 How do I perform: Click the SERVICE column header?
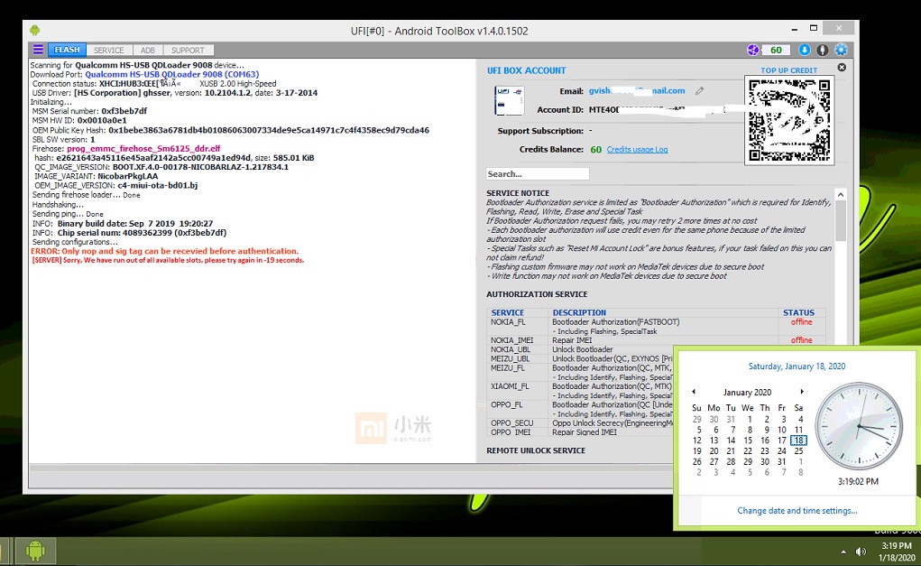tap(508, 312)
